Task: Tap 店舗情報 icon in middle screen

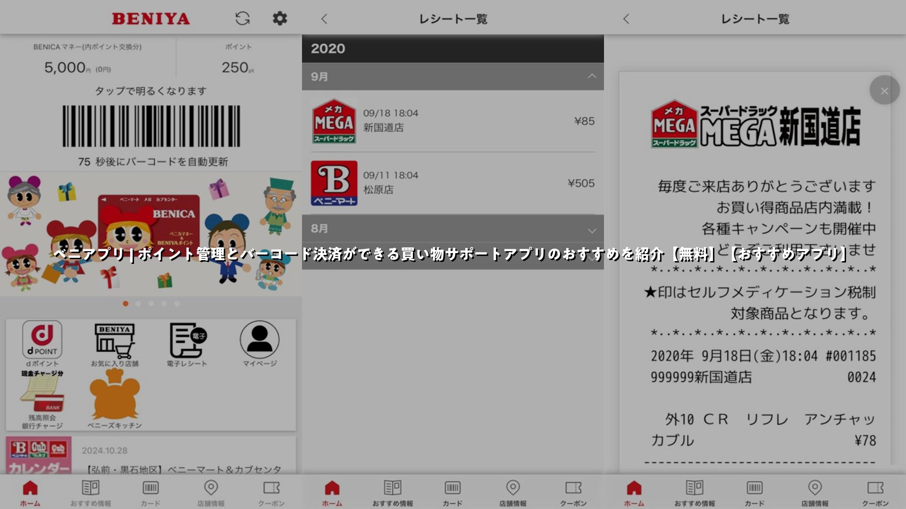Action: coord(513,493)
